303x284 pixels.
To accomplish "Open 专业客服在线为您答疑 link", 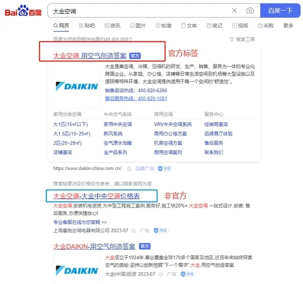I will click(80, 222).
